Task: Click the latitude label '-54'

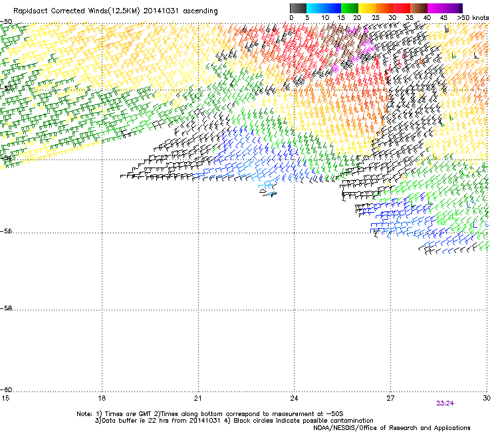Action: point(6,158)
